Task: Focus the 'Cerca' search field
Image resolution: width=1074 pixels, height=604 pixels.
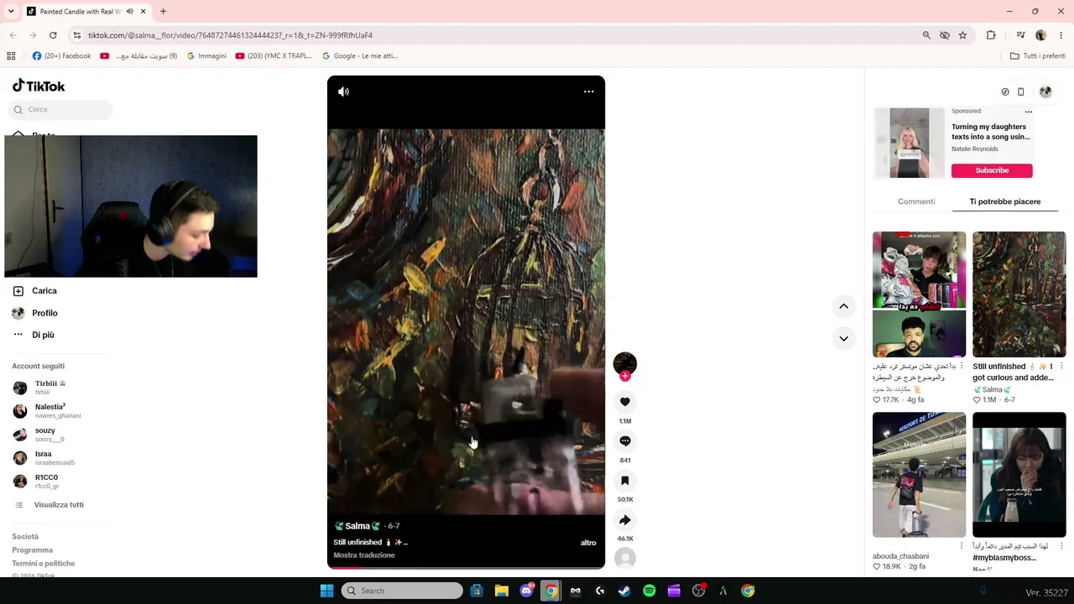Action: click(x=60, y=110)
